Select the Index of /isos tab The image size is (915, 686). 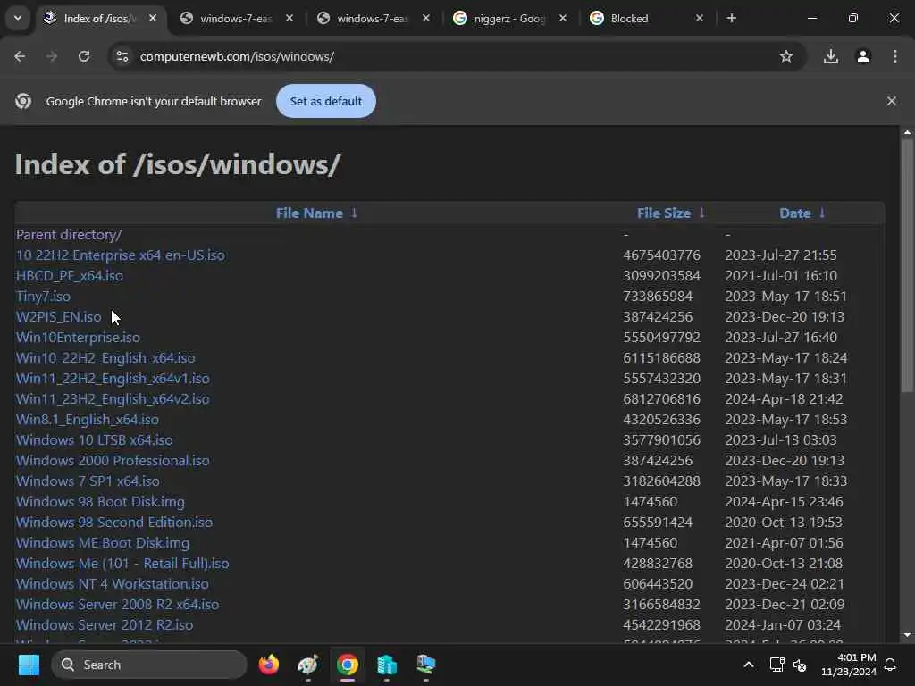point(99,19)
